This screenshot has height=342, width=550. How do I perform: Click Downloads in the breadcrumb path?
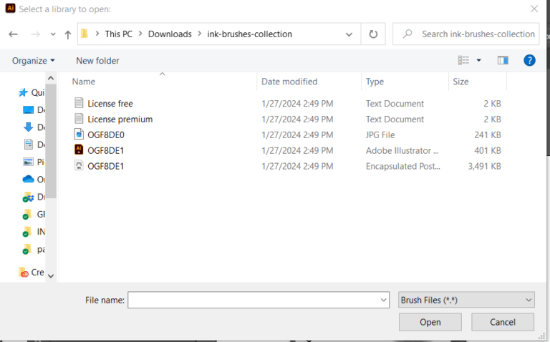tap(170, 34)
